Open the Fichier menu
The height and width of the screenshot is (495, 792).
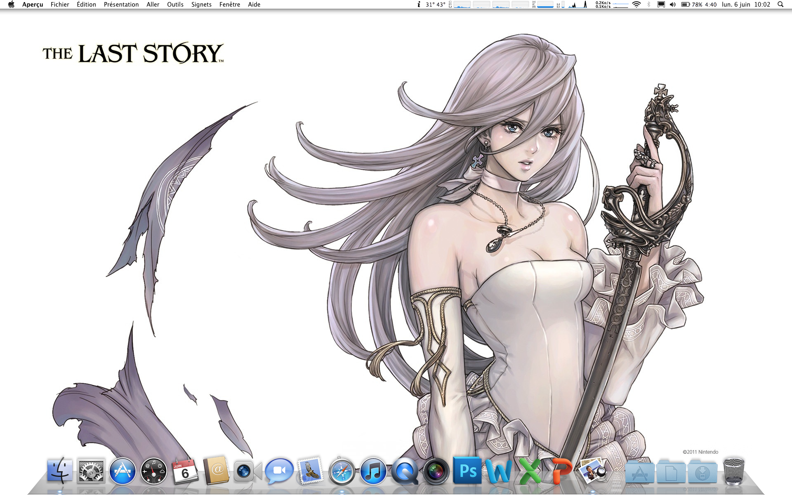click(x=60, y=5)
